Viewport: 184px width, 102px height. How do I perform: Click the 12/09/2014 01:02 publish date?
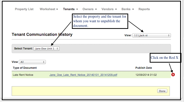pyautogui.click(x=146, y=75)
